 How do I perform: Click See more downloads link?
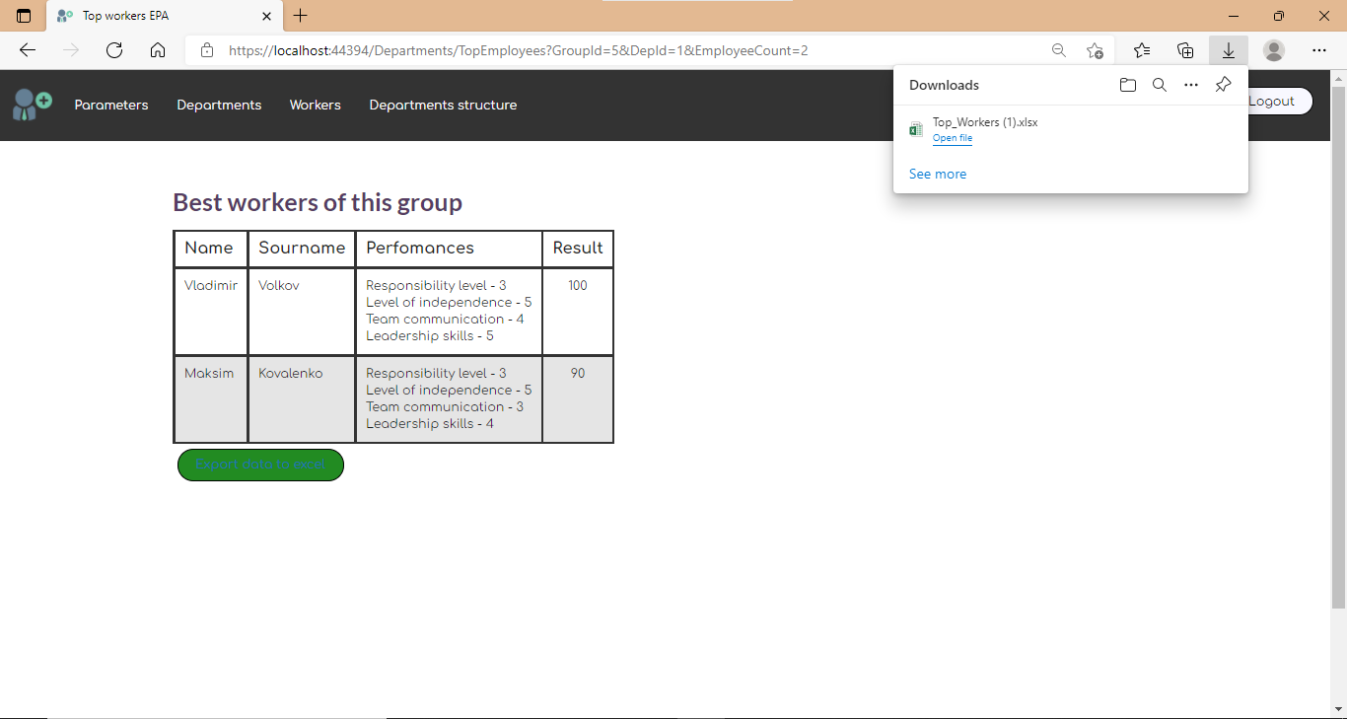point(938,174)
